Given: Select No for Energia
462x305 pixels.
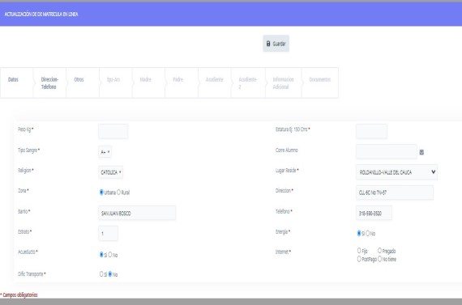Looking at the screenshot, I should point(368,233).
